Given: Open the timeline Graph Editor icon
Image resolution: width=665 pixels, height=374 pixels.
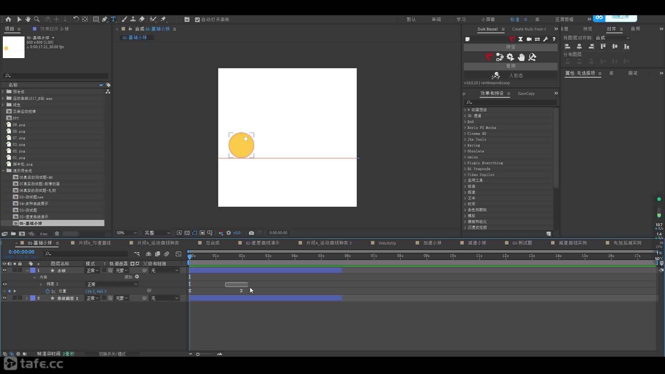Looking at the screenshot, I should (x=178, y=254).
